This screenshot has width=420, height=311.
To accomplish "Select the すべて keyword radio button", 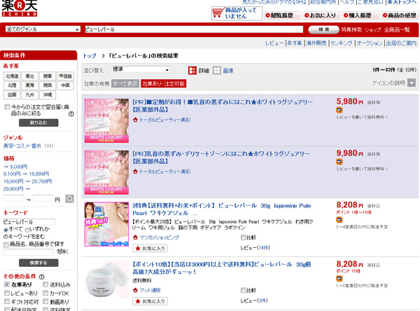I will [6, 230].
